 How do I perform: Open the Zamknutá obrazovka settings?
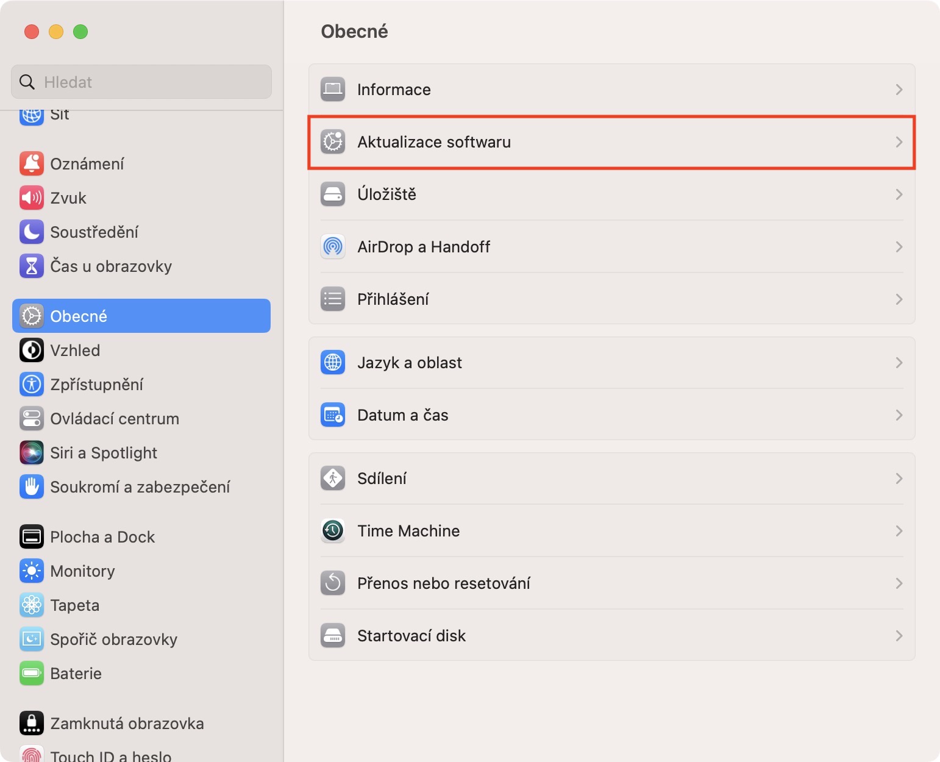point(127,724)
